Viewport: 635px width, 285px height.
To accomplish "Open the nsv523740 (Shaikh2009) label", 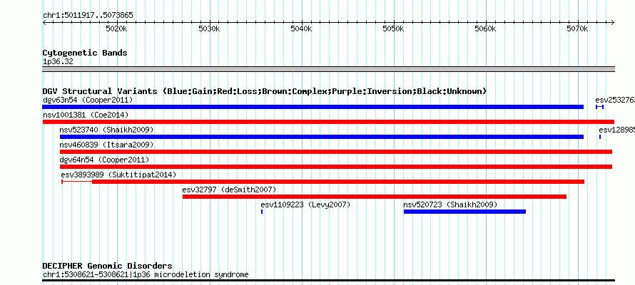I will coord(106,130).
